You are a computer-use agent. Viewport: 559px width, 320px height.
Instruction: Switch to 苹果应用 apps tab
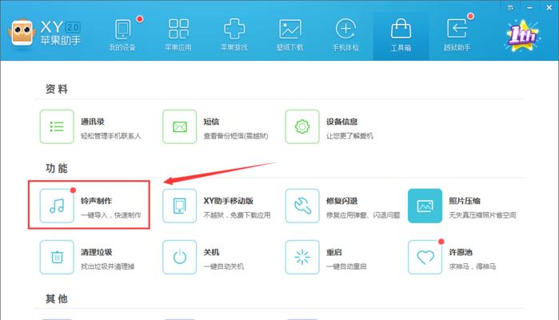coord(178,35)
